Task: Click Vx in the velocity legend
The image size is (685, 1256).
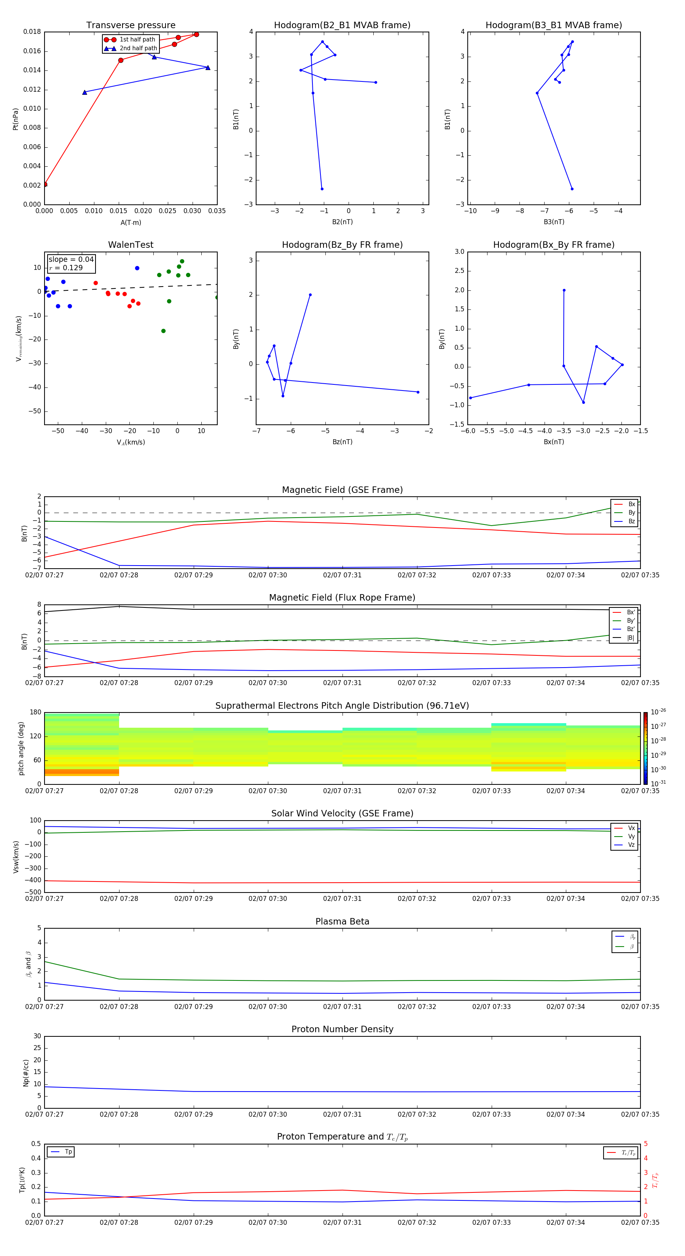Action: pyautogui.click(x=624, y=828)
